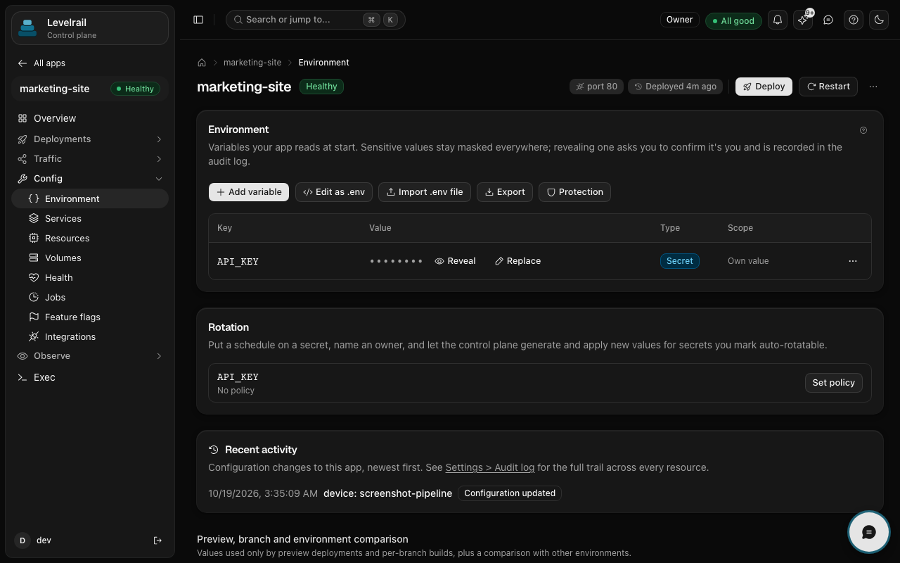Expand the Traffic section

[90, 159]
